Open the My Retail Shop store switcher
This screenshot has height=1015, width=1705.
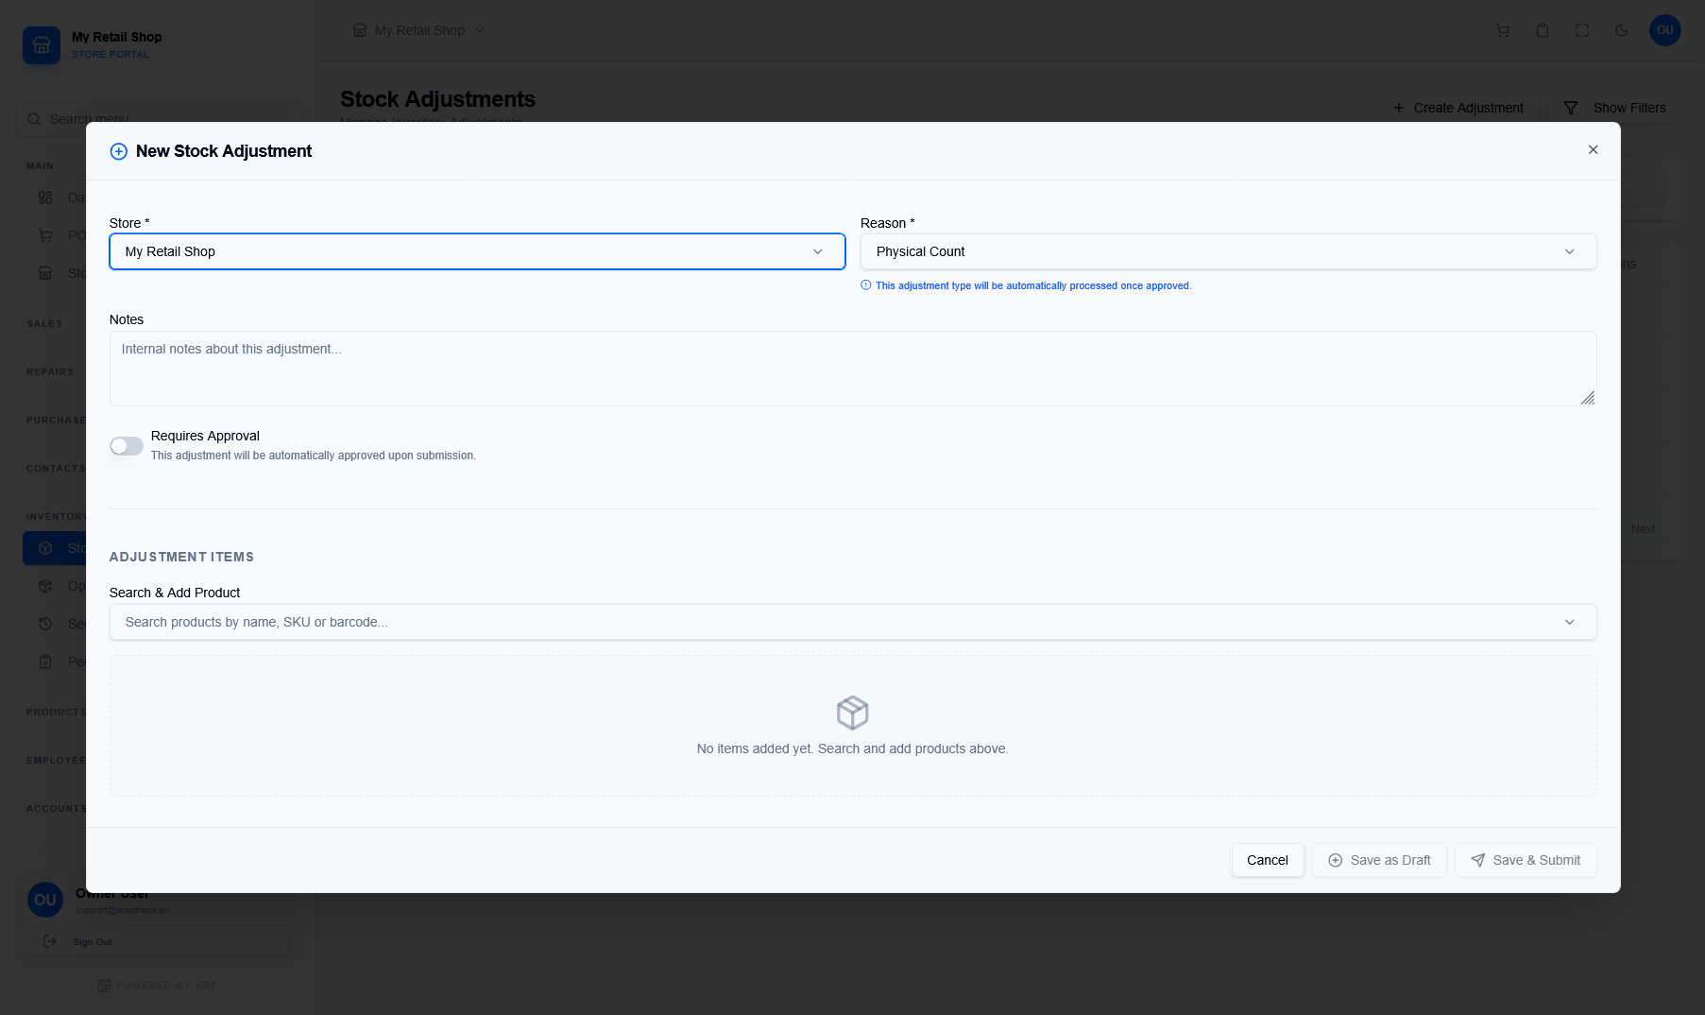pyautogui.click(x=419, y=30)
